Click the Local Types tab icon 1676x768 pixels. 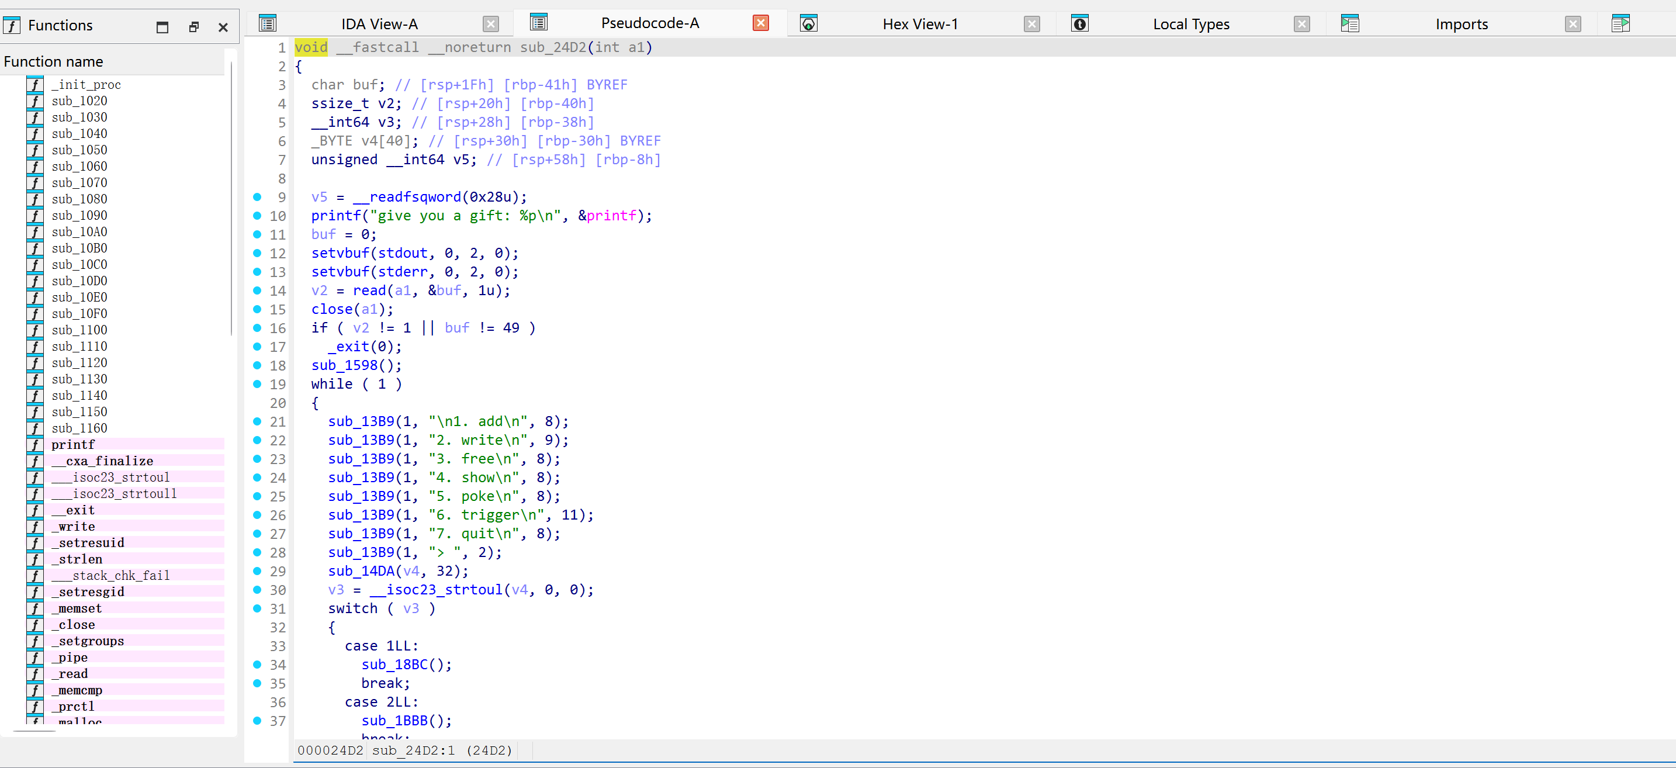(x=1079, y=23)
